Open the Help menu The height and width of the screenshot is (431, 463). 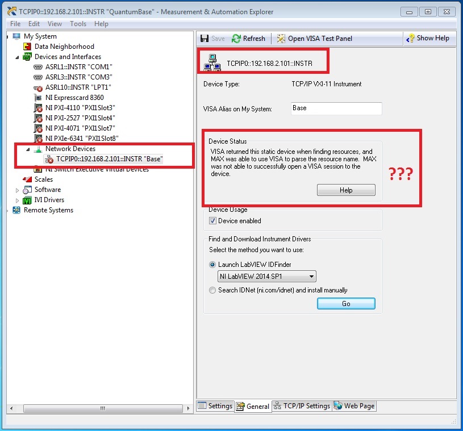coord(101,24)
